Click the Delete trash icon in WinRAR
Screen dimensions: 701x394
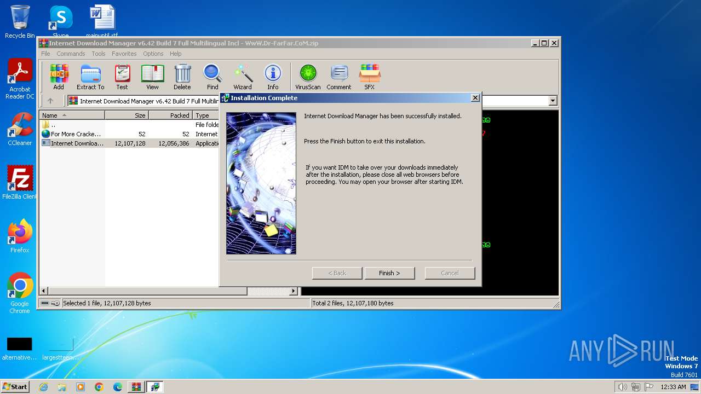pos(182,77)
